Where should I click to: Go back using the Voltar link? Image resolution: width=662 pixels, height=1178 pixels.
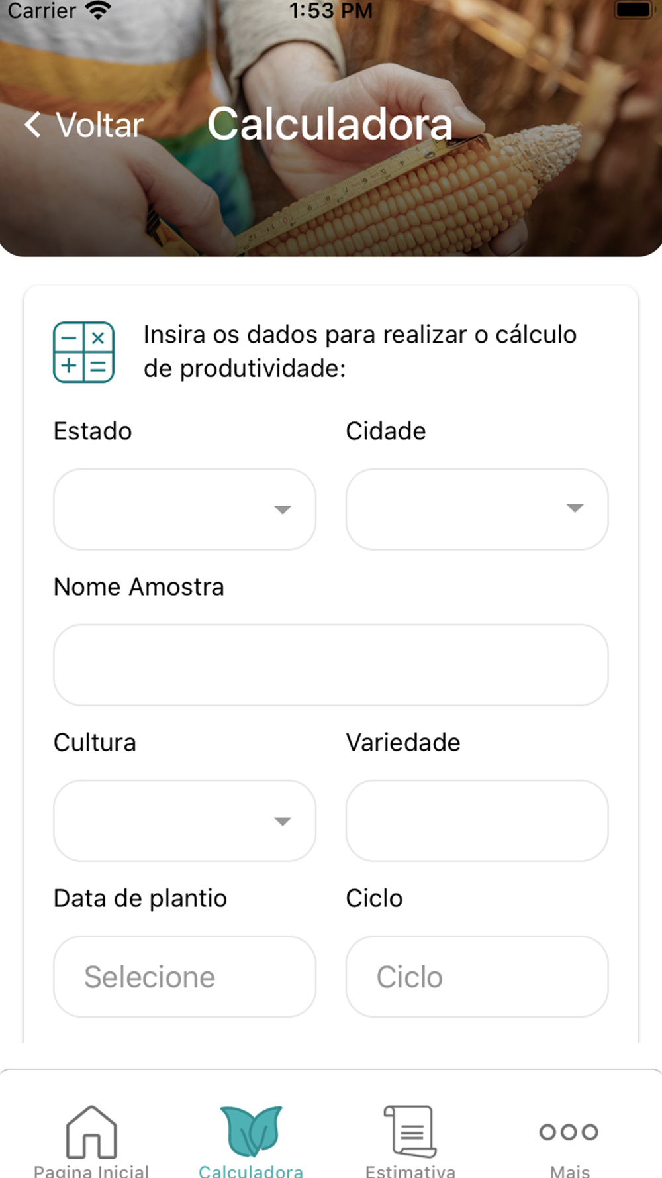click(x=100, y=125)
